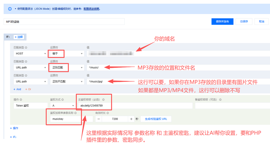Click the info icon next to 主鉴权密钥
Screen dimensions: 270x153
pos(103,100)
